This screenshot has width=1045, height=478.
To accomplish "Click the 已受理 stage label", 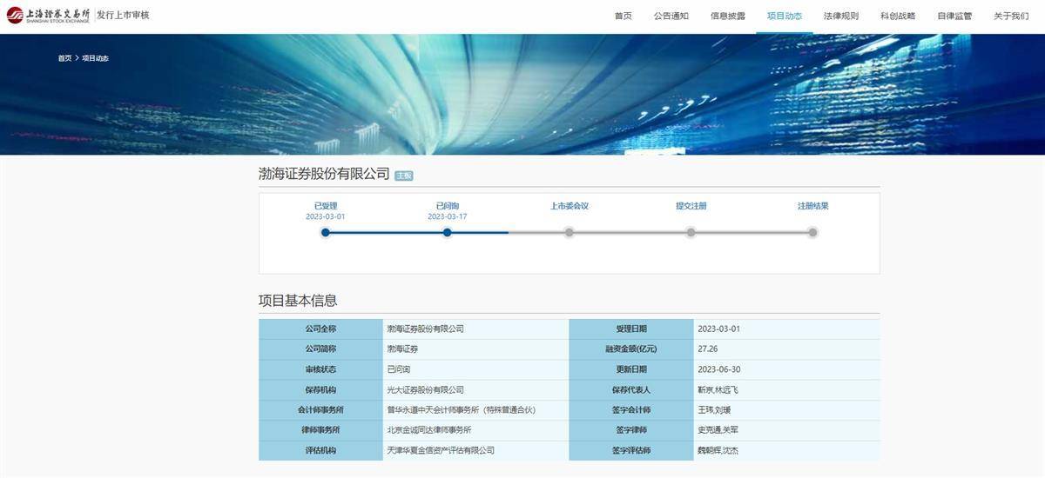I will pos(325,206).
